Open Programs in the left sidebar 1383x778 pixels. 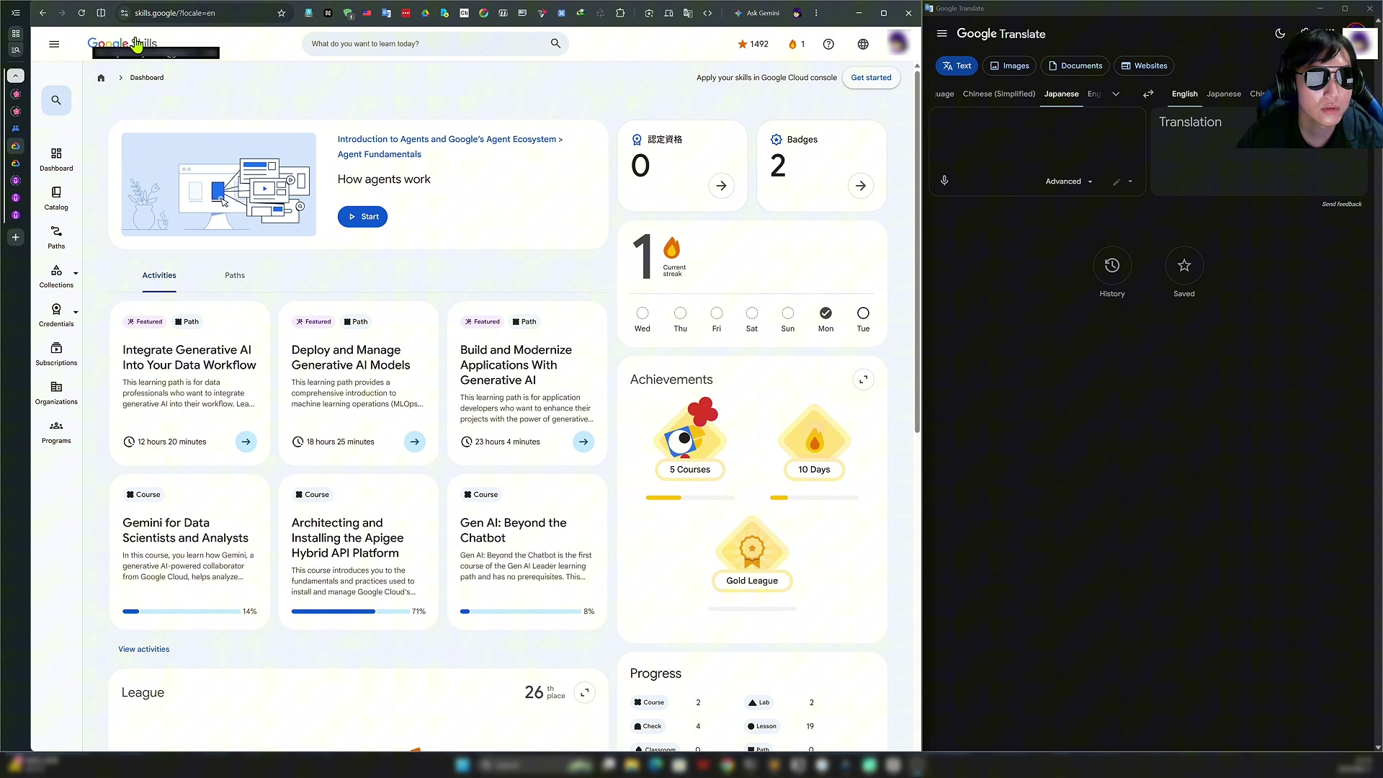tap(56, 432)
